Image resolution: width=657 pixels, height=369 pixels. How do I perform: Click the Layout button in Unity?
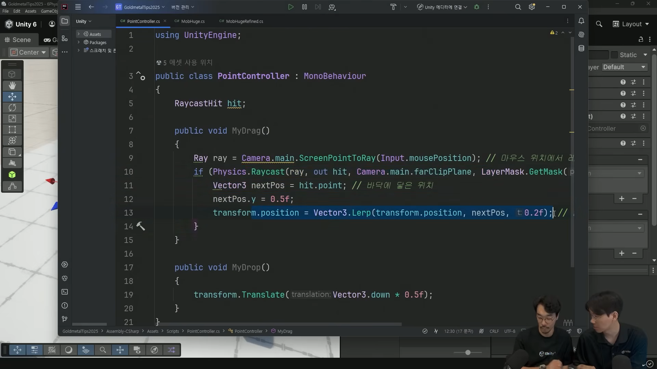631,24
